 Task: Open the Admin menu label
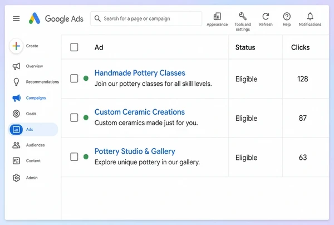(x=32, y=178)
